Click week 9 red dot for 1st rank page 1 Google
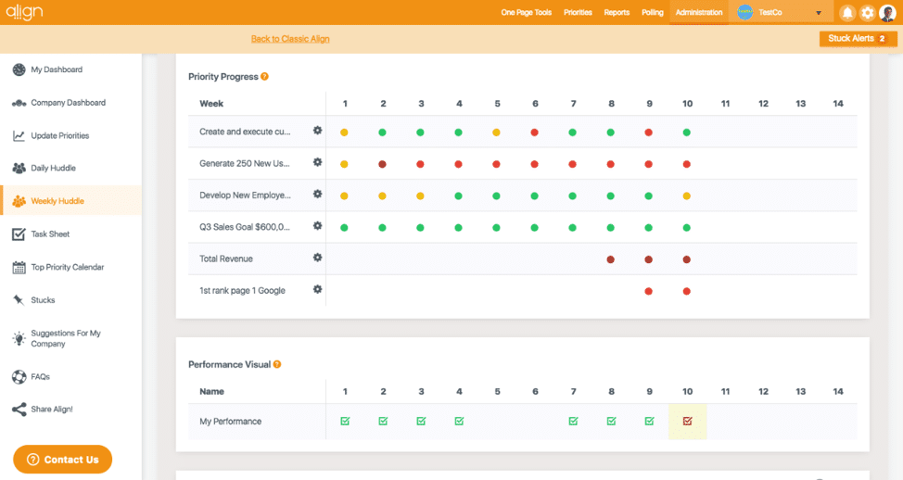The height and width of the screenshot is (480, 903). tap(648, 291)
